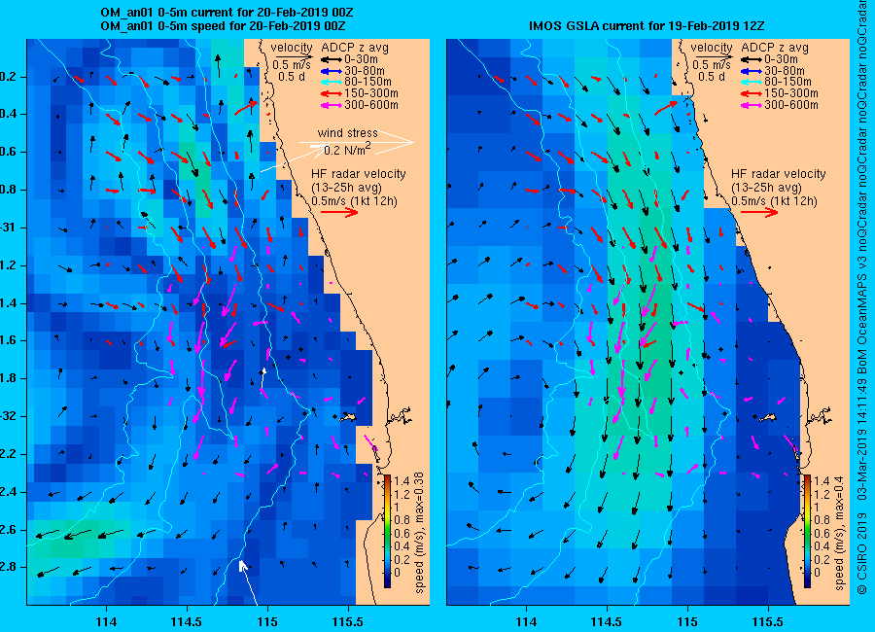Click the red HF radar arrow in OM_an01 map
Viewport: 875px width, 632px height.
(x=339, y=212)
